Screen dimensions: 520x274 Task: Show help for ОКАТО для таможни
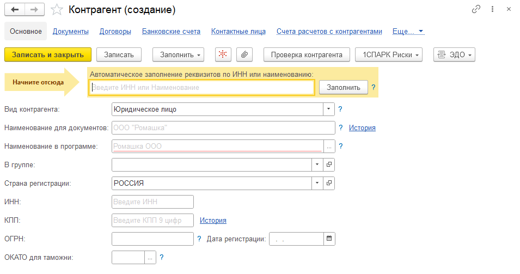click(x=162, y=258)
